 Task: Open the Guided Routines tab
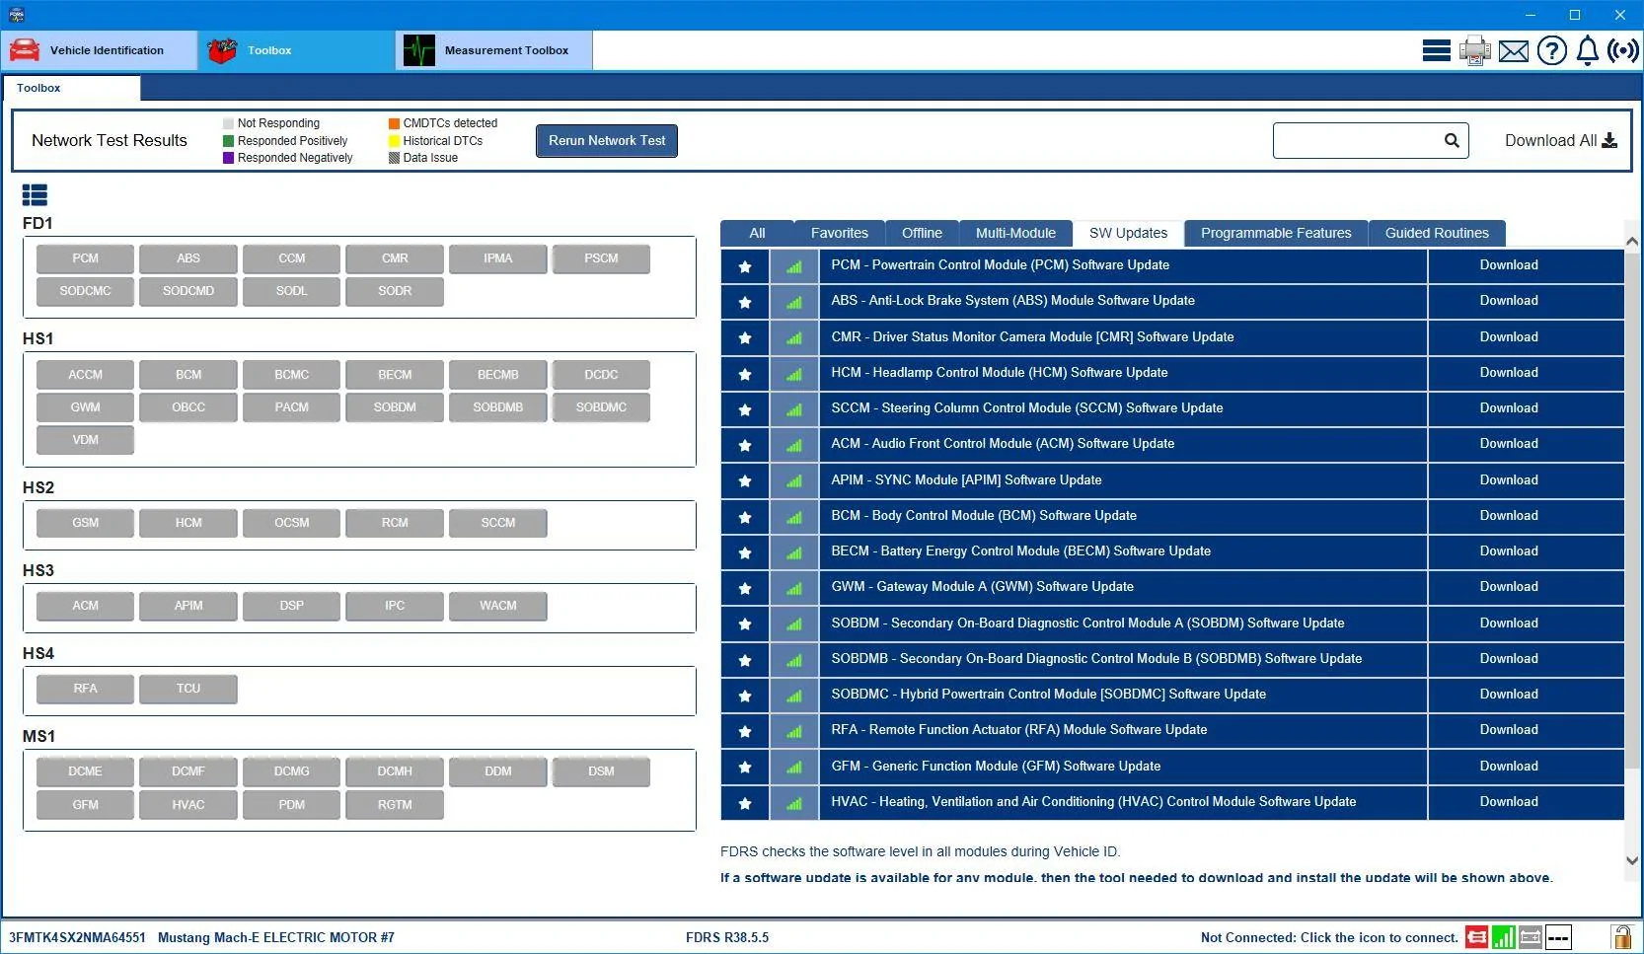1437,234
